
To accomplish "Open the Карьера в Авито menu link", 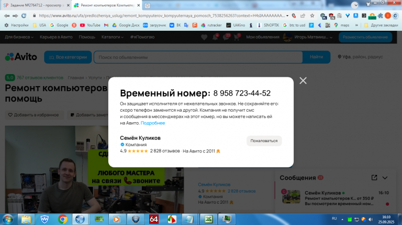I will tap(56, 38).
